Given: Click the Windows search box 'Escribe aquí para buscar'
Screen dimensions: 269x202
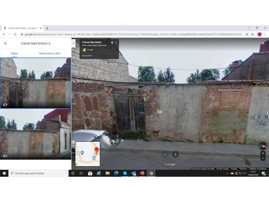Looking at the screenshot, I should point(39,173).
